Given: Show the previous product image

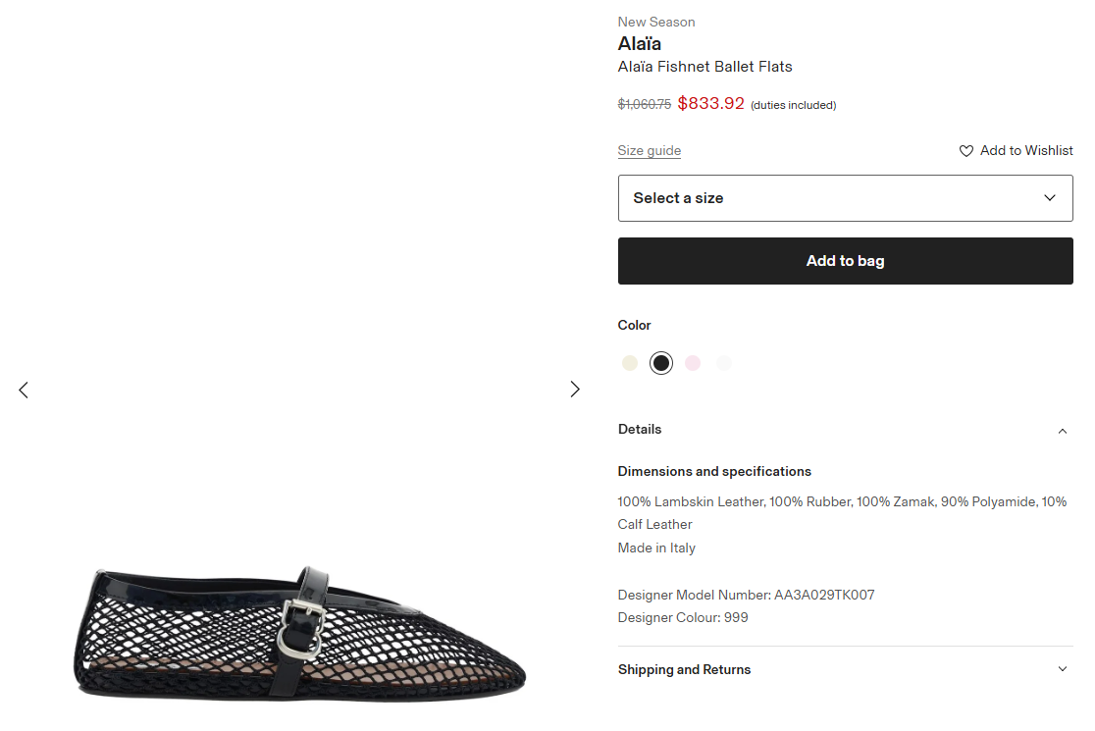Looking at the screenshot, I should (24, 390).
